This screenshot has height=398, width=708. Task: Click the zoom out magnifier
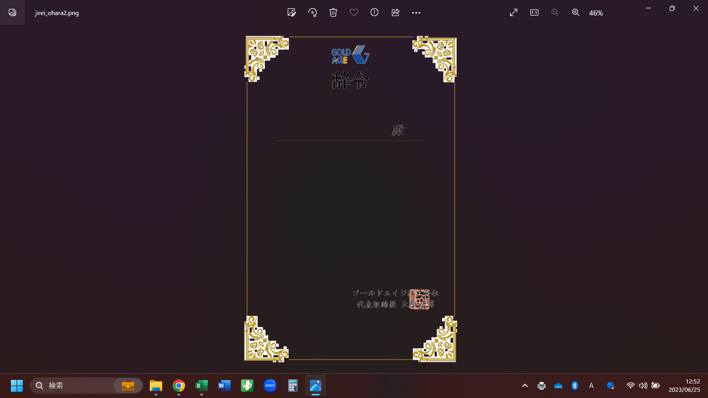(x=555, y=12)
